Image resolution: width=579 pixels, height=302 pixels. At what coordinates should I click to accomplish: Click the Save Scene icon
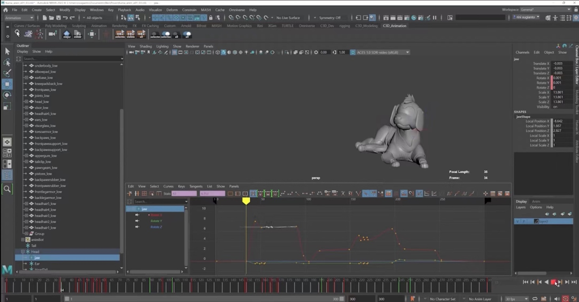[58, 18]
